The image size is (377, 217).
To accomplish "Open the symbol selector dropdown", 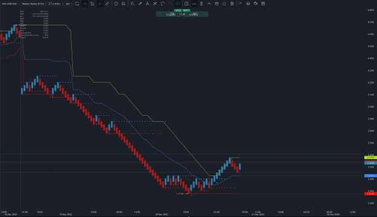I will (x=11, y=4).
